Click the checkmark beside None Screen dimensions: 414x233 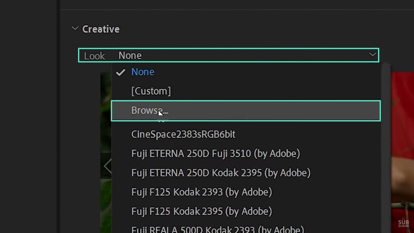tap(120, 72)
